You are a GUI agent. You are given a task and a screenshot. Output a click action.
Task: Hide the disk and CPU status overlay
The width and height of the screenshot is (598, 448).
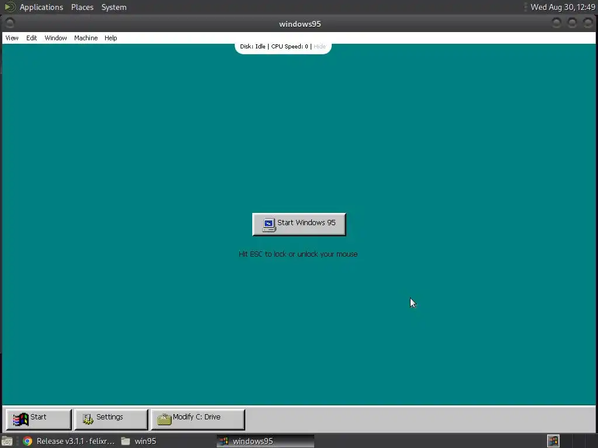point(319,47)
